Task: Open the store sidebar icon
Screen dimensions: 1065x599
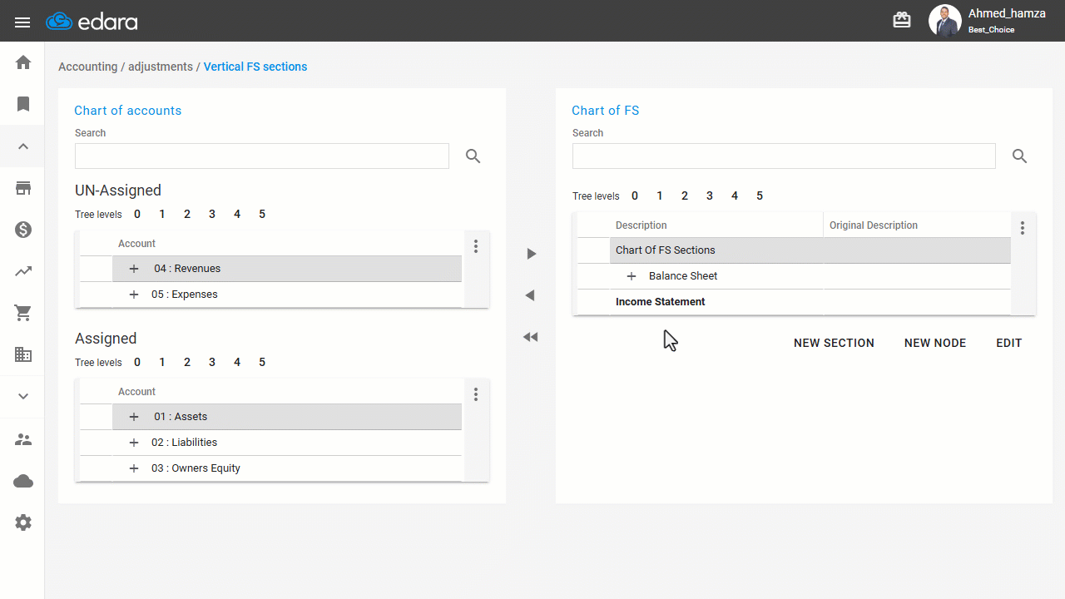Action: click(23, 188)
